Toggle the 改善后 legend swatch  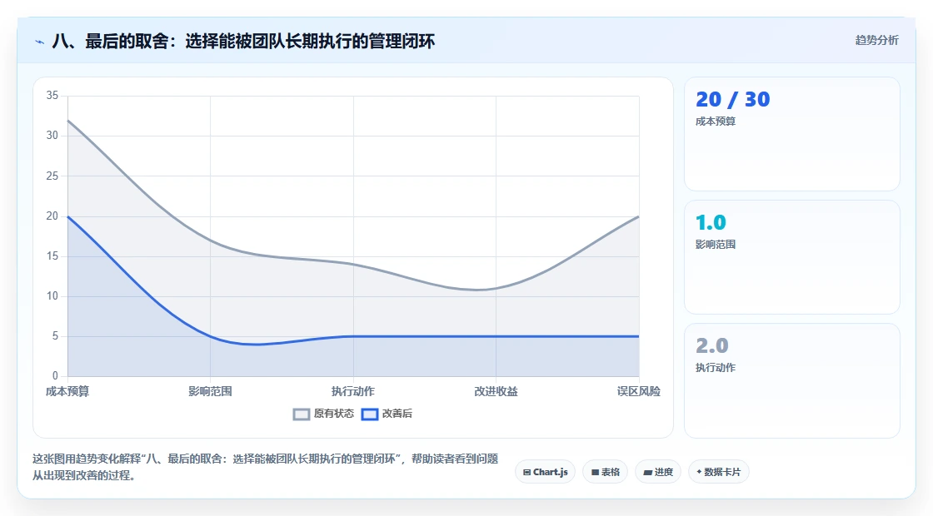[x=370, y=414]
